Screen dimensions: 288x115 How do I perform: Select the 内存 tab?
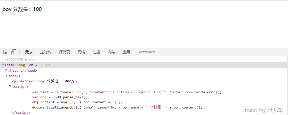[111, 52]
